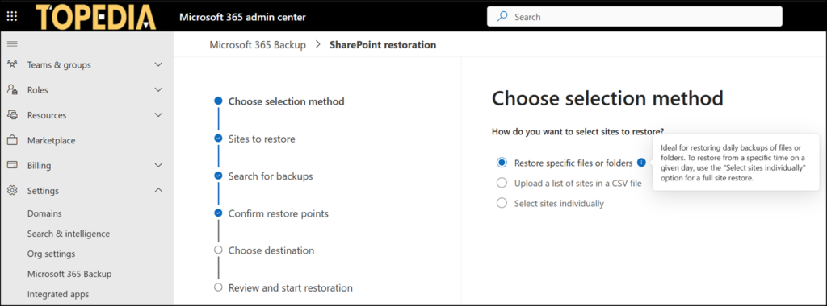Click Microsoft 365 admin center title
Image resolution: width=827 pixels, height=306 pixels.
tap(242, 17)
